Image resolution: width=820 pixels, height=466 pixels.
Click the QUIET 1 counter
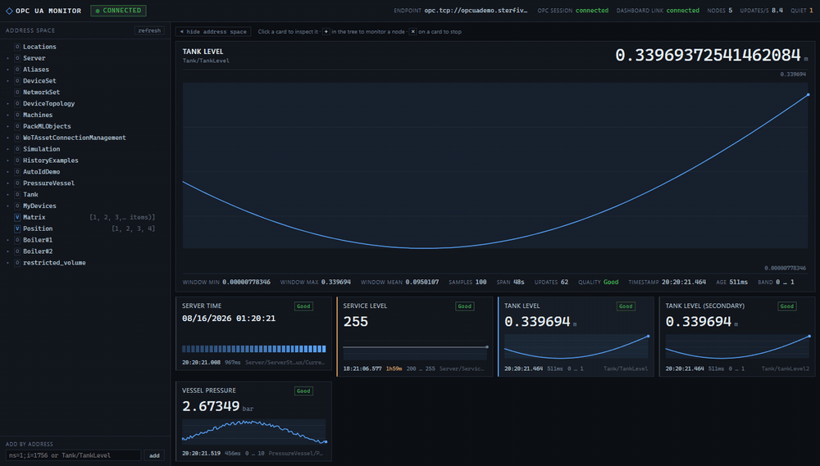point(802,11)
